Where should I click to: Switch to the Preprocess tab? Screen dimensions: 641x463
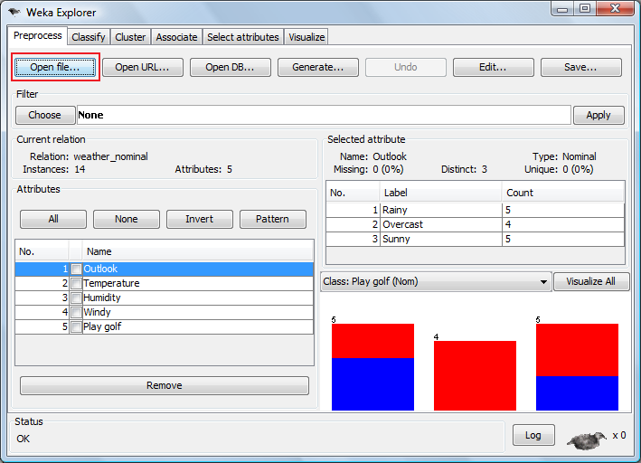[x=37, y=35]
